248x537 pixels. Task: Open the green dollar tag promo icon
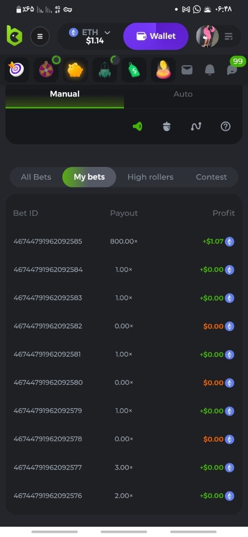tap(134, 70)
